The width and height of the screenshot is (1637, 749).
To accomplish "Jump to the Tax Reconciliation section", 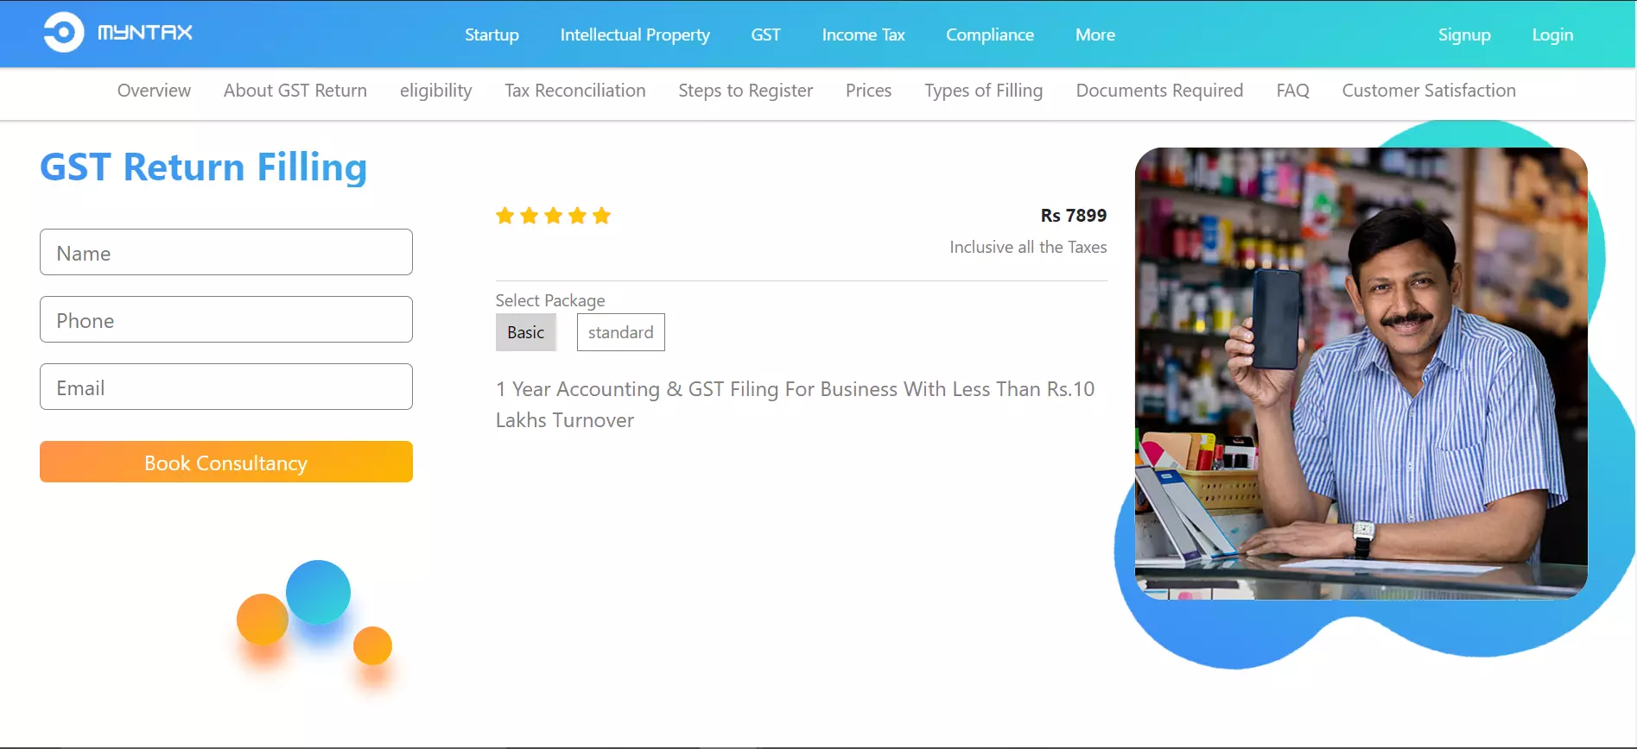I will click(575, 91).
